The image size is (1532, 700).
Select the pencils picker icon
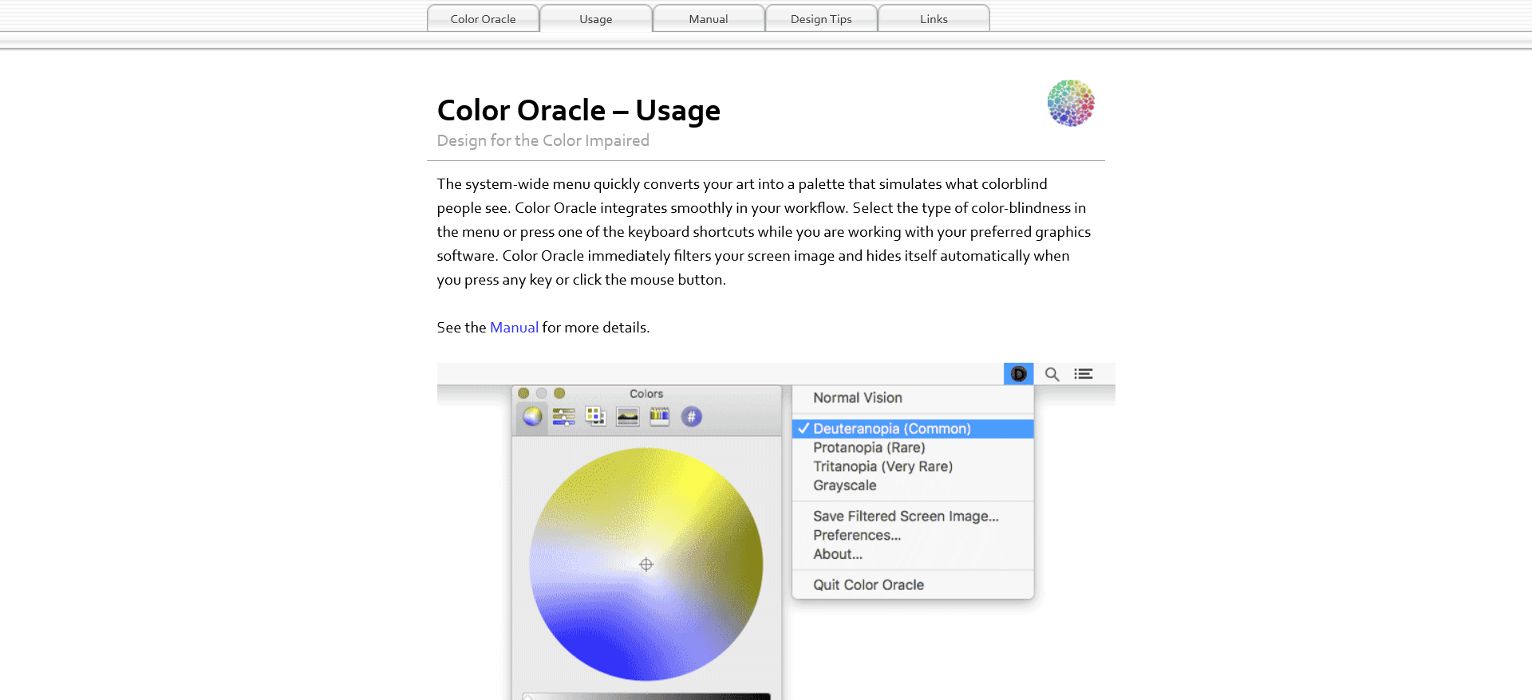[x=659, y=416]
